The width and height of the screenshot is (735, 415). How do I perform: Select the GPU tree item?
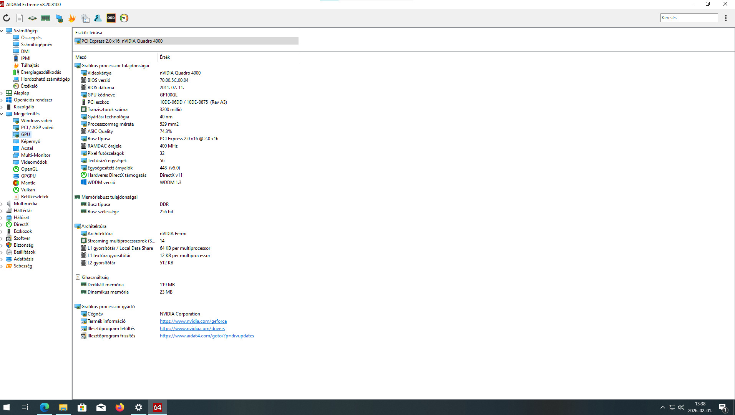(25, 134)
